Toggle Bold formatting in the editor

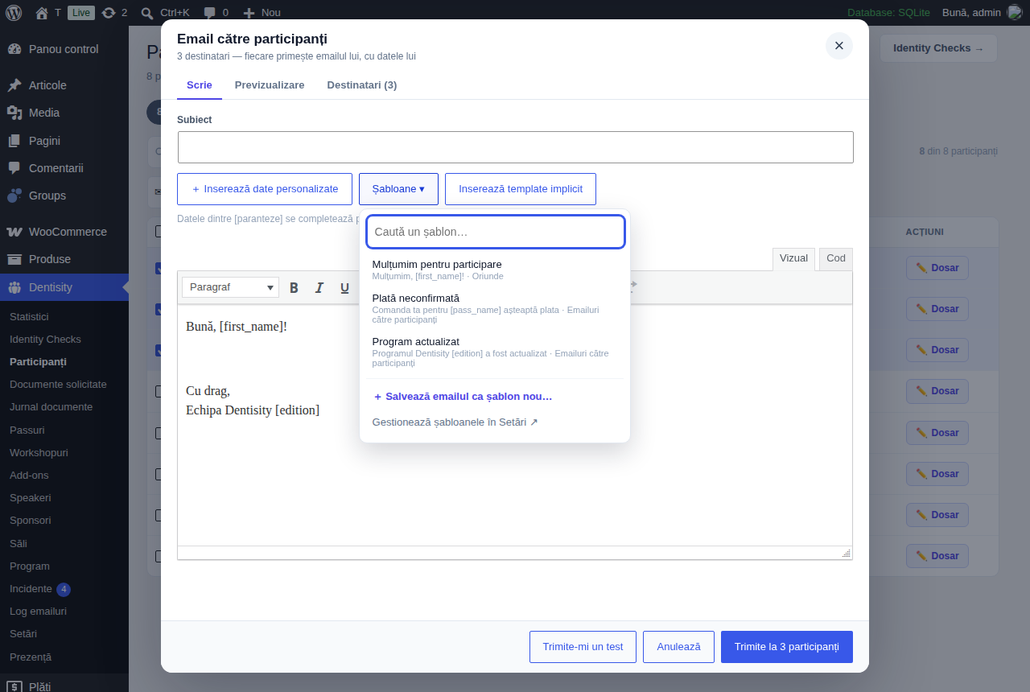(x=294, y=287)
